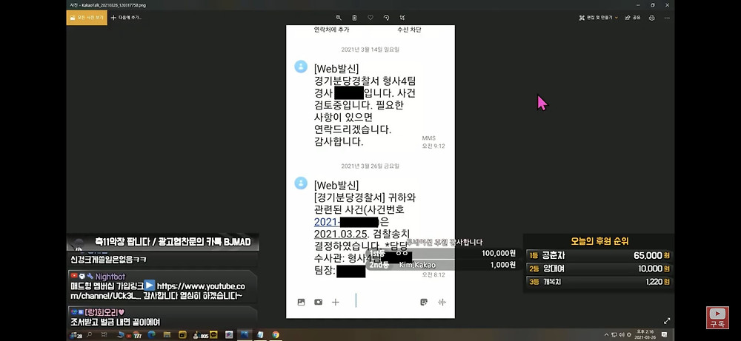Click 모든 사진 보기 button
741x341 pixels.
coord(87,18)
